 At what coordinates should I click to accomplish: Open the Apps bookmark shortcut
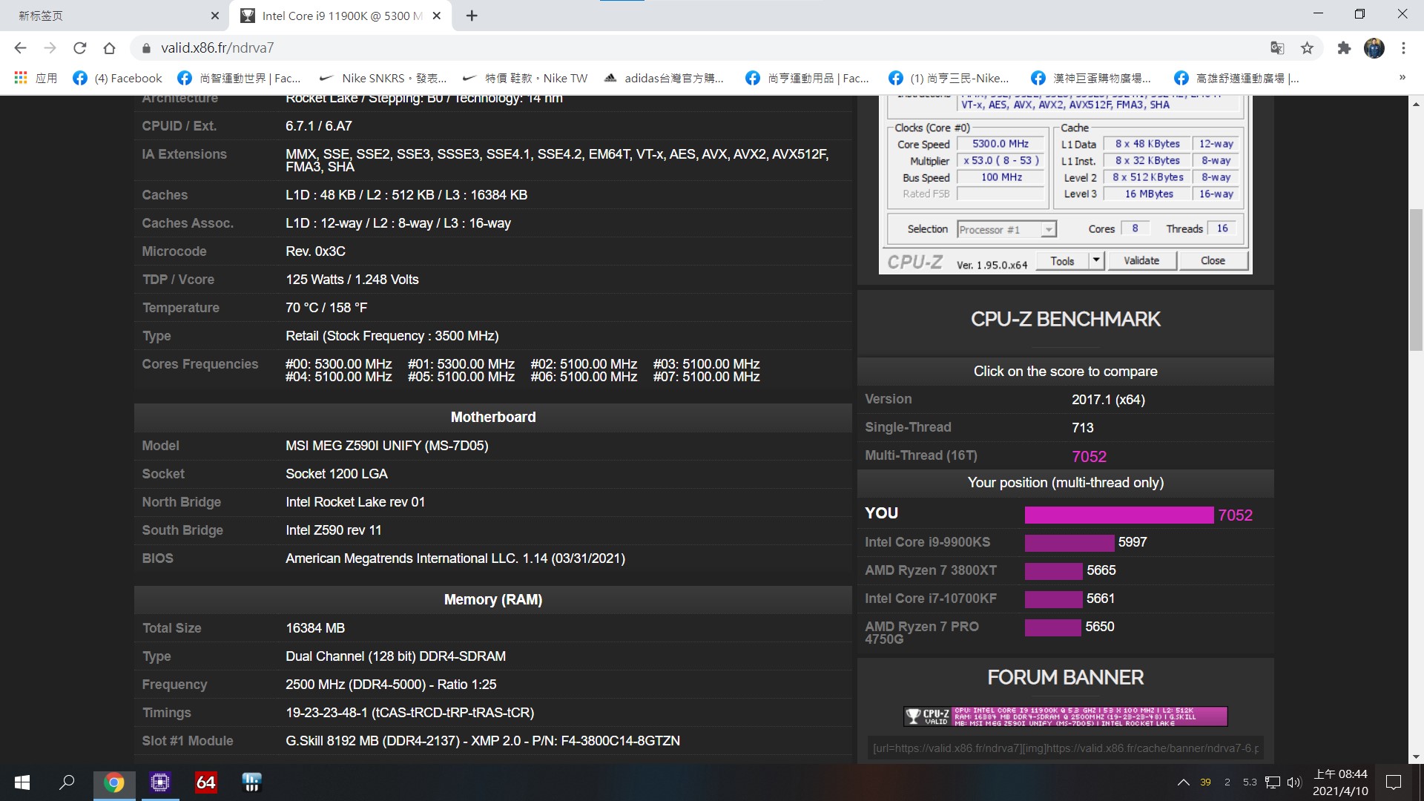36,78
